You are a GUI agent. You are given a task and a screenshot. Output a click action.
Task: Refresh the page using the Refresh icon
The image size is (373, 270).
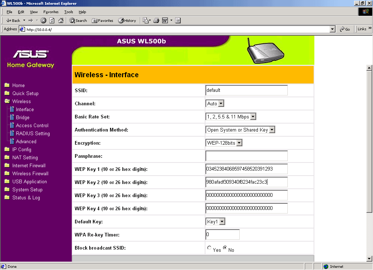click(x=52, y=20)
